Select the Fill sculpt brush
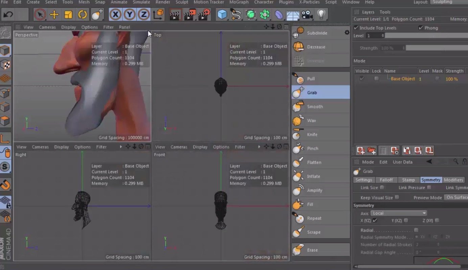The height and width of the screenshot is (270, 468). point(321,204)
